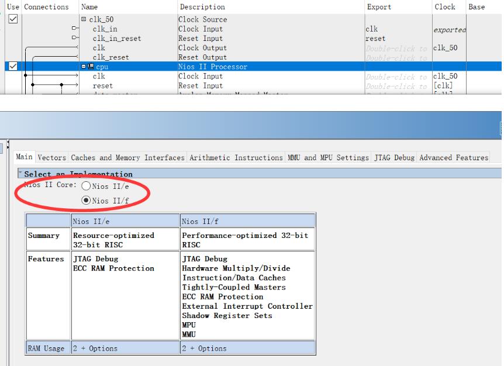Click the RAM Usage row label
The width and height of the screenshot is (504, 366).
46,348
